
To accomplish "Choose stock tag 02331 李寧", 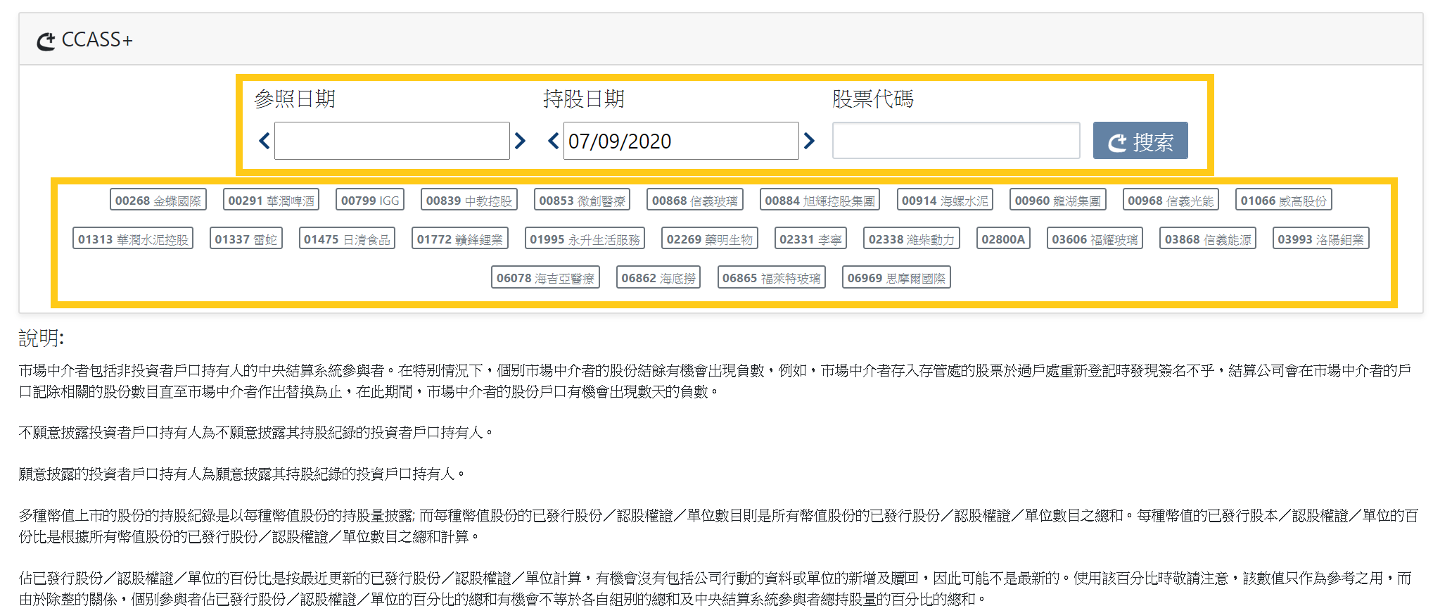I will tap(810, 239).
